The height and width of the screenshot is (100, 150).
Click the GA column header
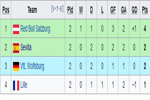[x=124, y=10]
